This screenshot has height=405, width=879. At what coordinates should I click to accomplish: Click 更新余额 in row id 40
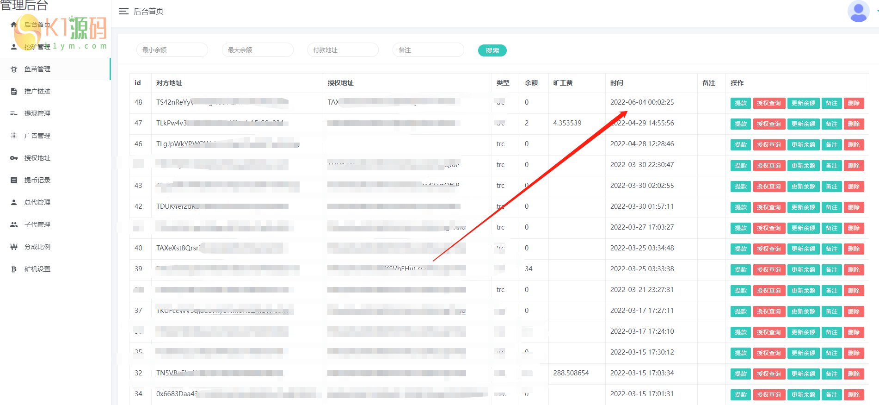pyautogui.click(x=803, y=249)
